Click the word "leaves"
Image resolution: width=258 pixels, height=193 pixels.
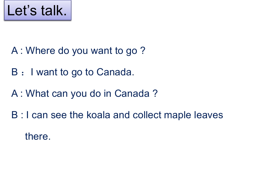(209, 115)
